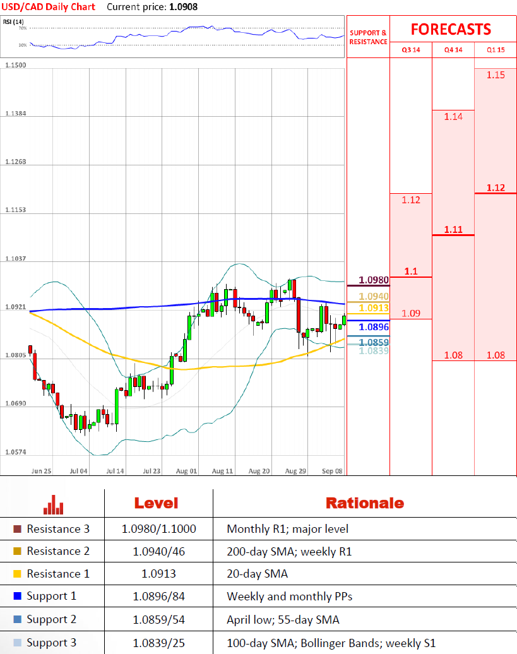
Task: Click rationale '200-day SMA; weekly R1'
Action: (x=289, y=552)
